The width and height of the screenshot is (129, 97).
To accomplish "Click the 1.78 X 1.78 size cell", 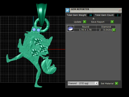I will [x=85, y=30].
